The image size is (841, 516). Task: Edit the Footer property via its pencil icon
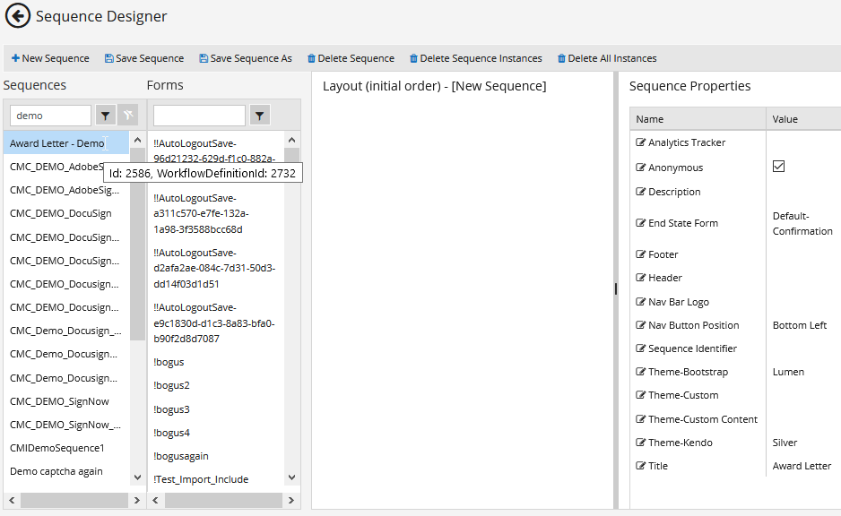pyautogui.click(x=641, y=254)
